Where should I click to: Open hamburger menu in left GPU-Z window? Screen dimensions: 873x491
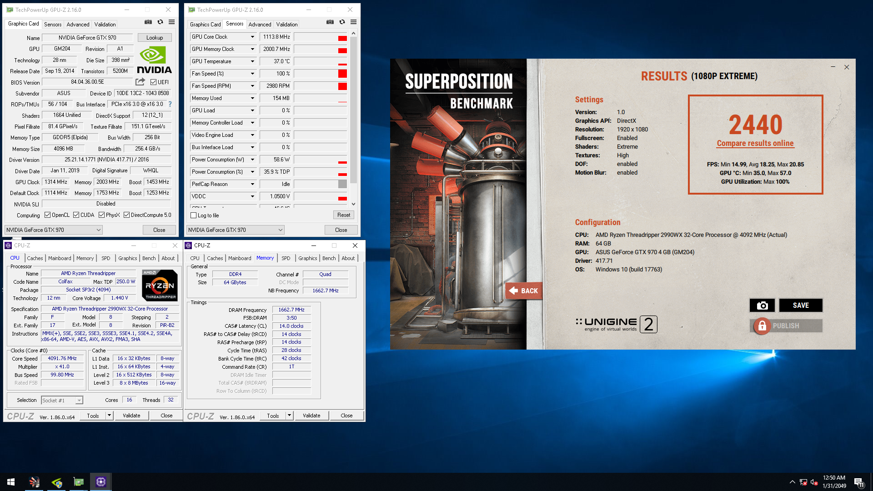172,22
